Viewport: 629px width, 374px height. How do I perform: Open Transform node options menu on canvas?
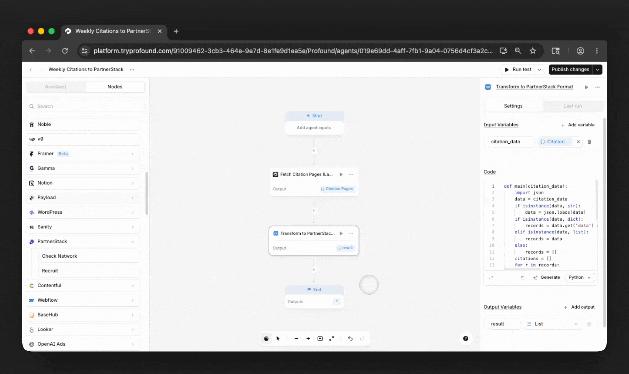(x=351, y=233)
